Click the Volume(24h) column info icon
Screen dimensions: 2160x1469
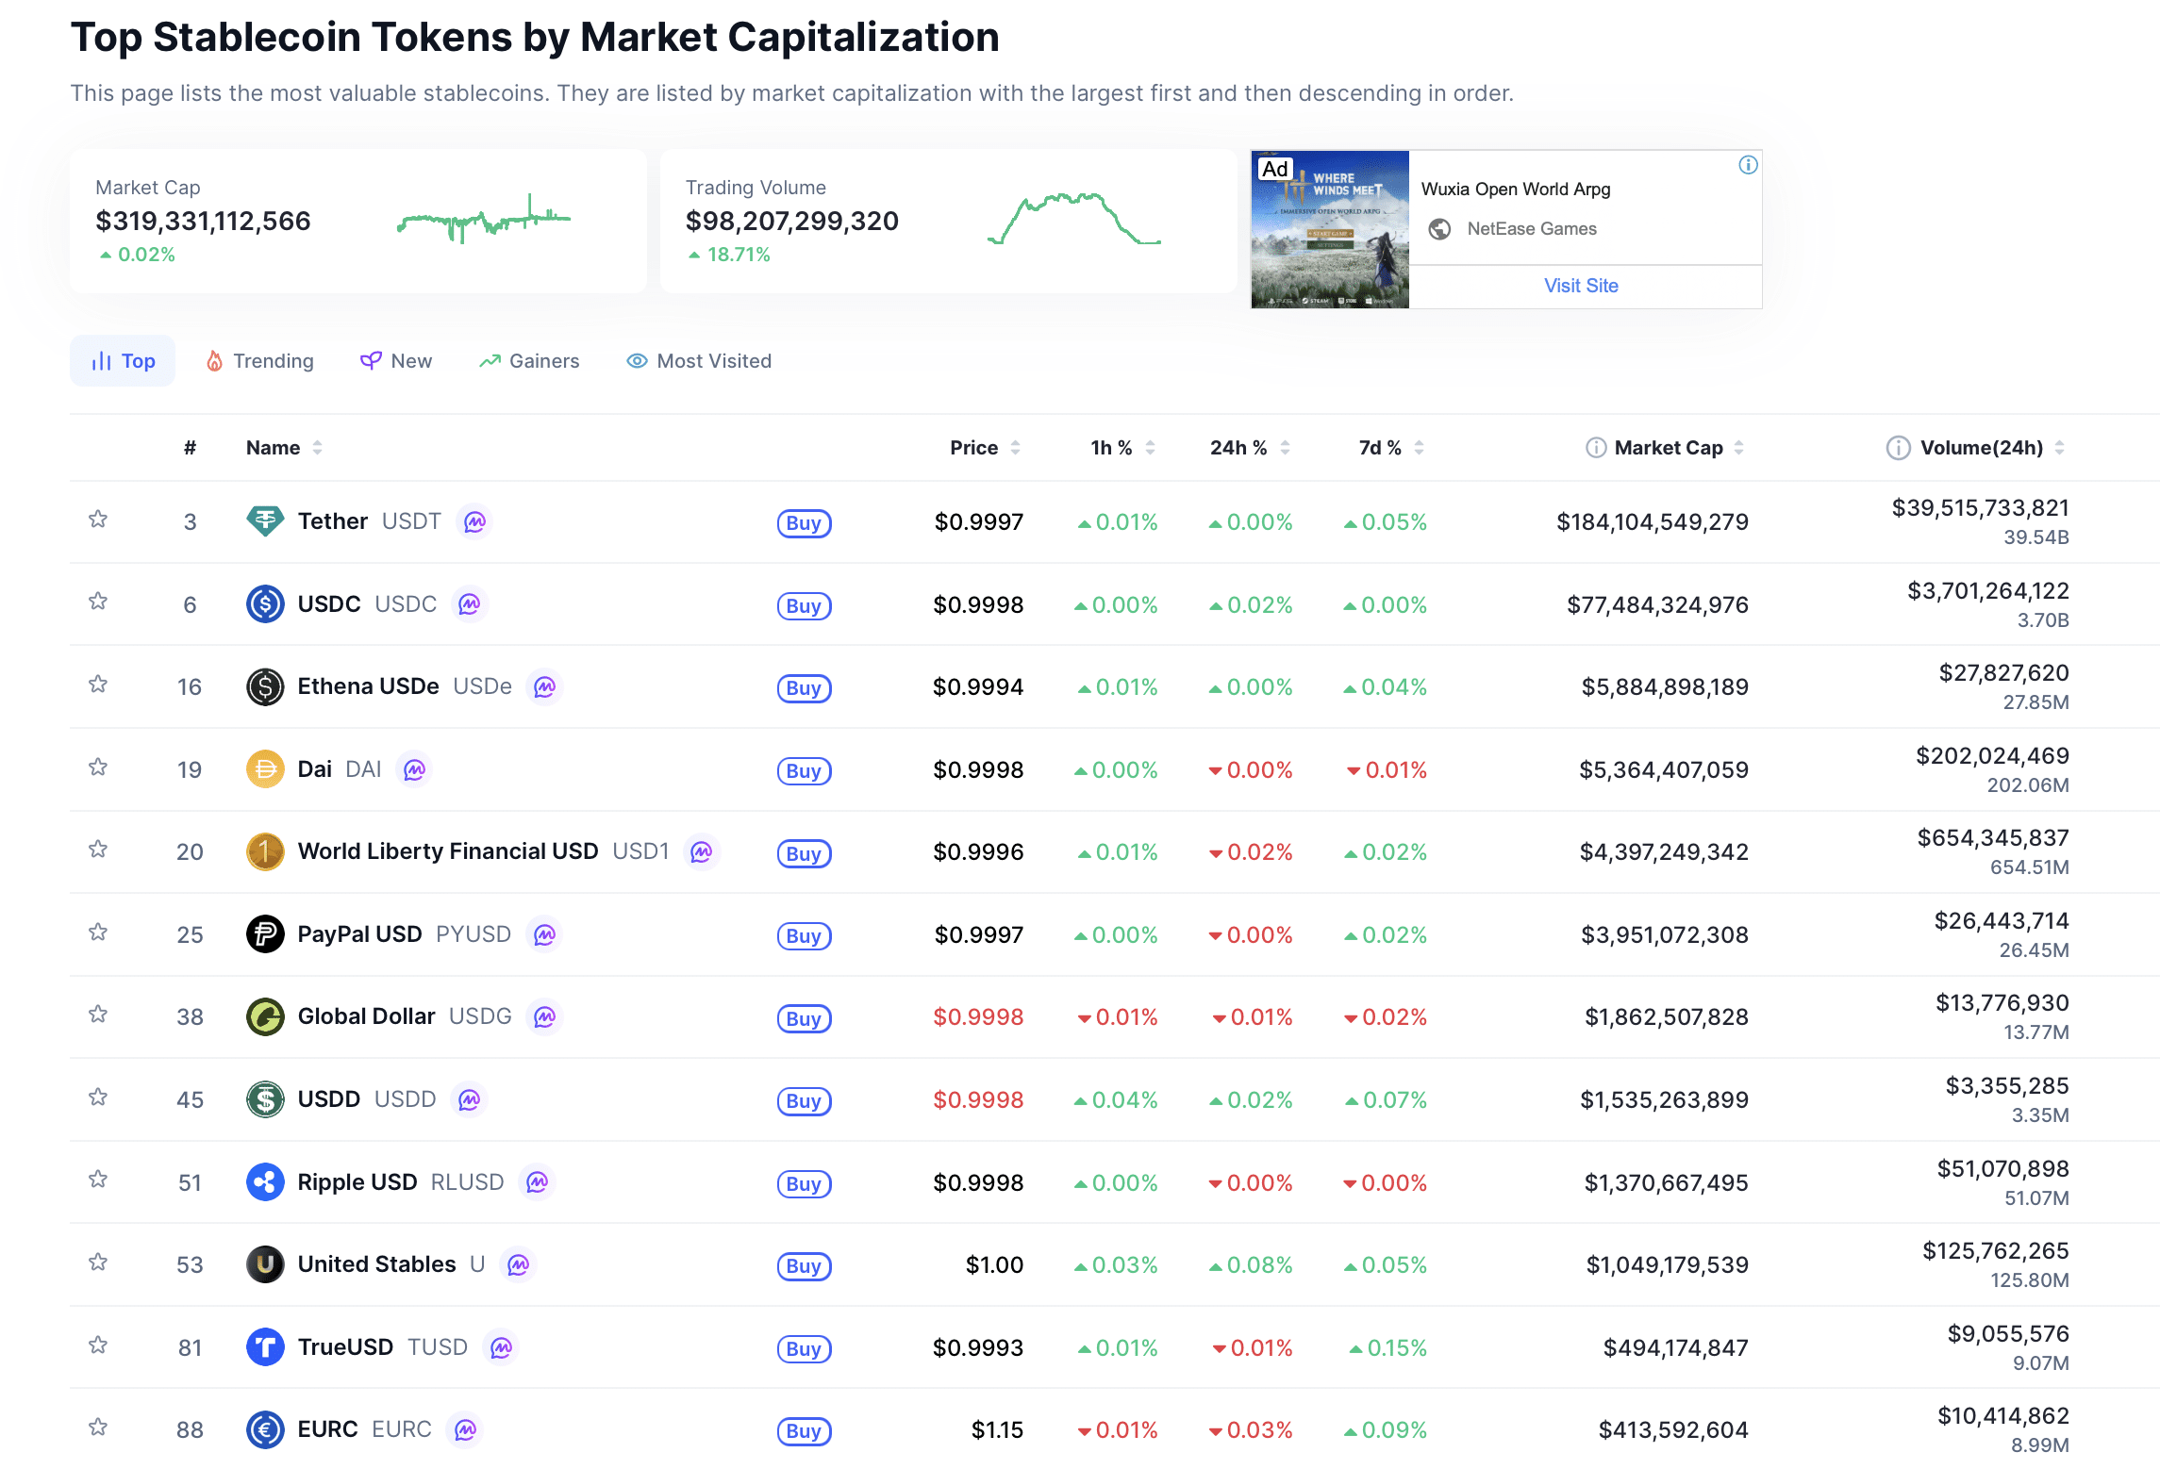(1898, 448)
